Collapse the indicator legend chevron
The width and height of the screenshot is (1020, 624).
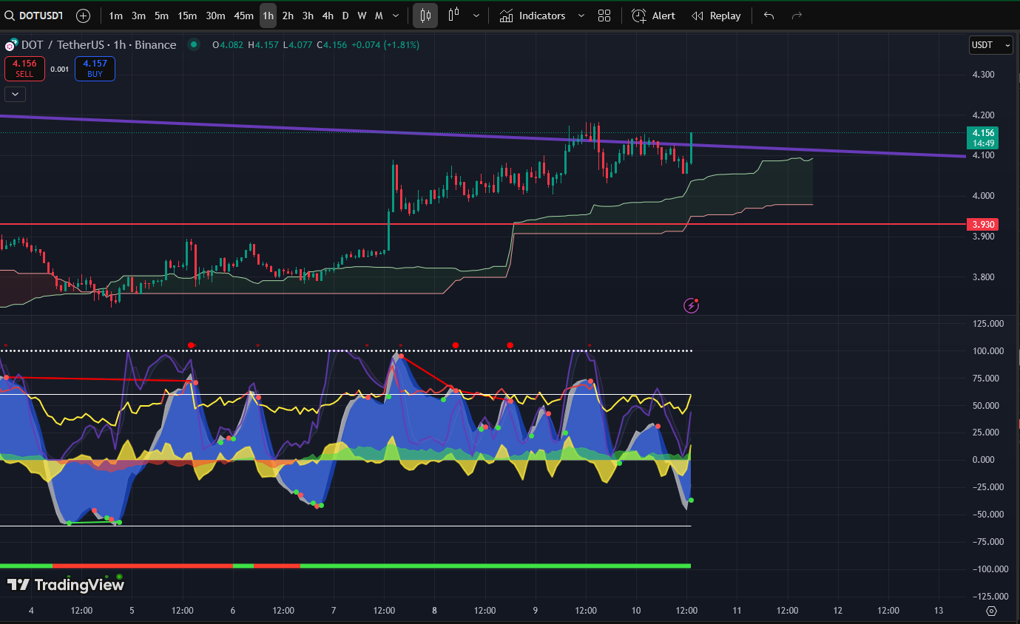tap(15, 94)
